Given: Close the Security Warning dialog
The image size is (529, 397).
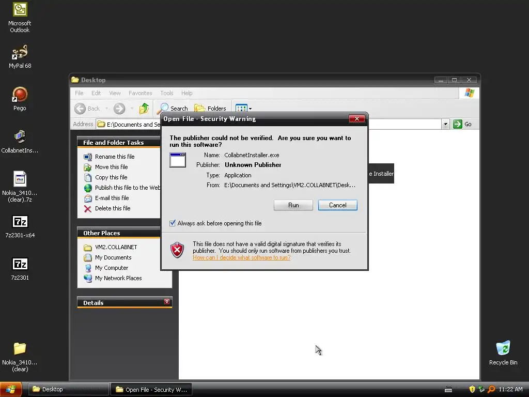Looking at the screenshot, I should [x=356, y=118].
